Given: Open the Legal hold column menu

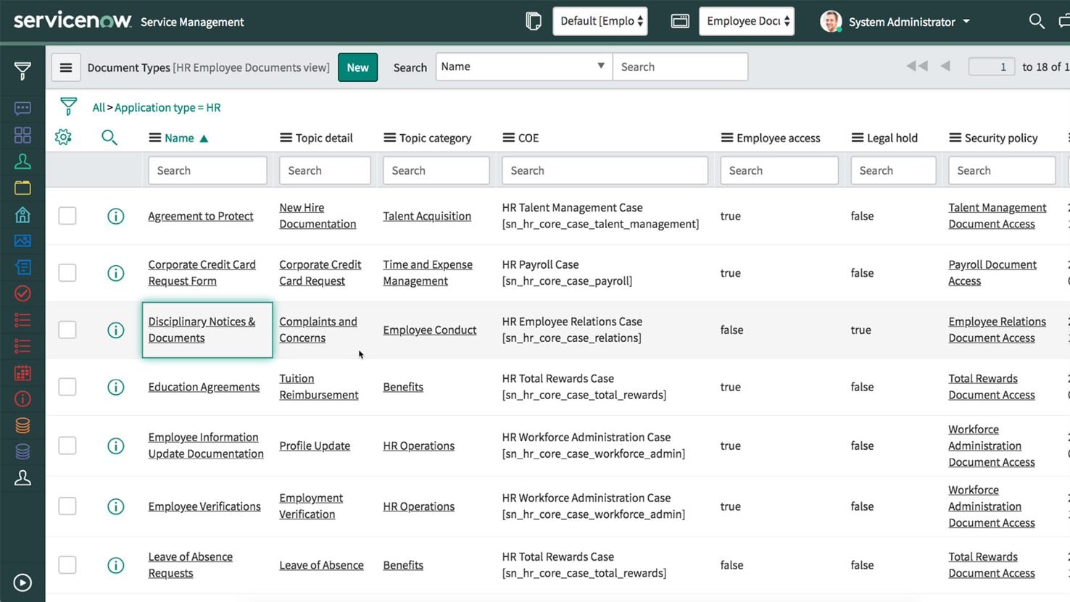Looking at the screenshot, I should point(858,138).
